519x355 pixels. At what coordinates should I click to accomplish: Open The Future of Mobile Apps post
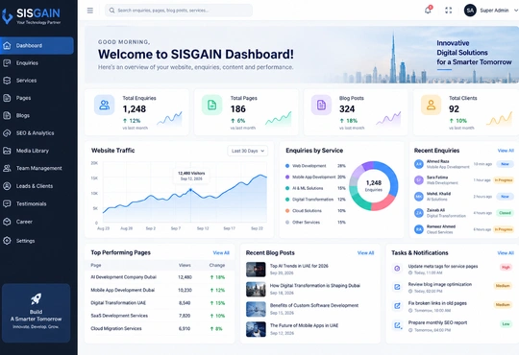click(x=304, y=325)
